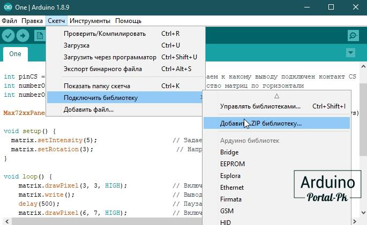Choose Экспорт бинарного файла
Image resolution: width=367 pixels, height=225 pixels.
tap(126, 69)
